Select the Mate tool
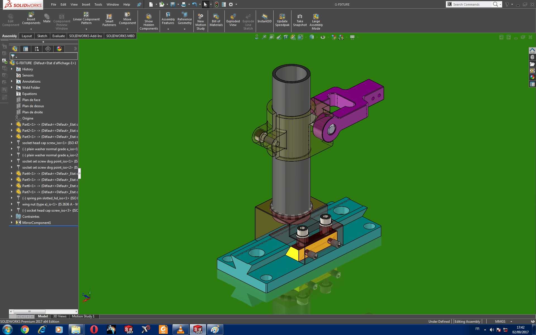 click(x=47, y=18)
